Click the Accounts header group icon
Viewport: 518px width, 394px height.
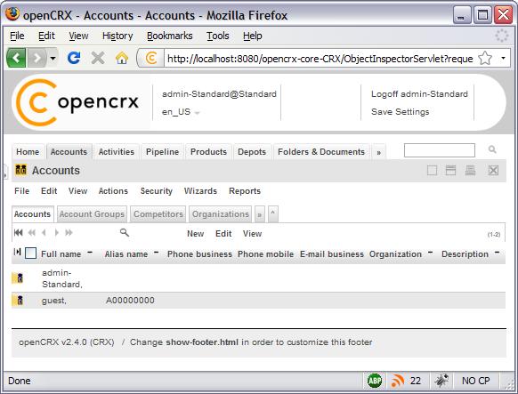click(20, 170)
